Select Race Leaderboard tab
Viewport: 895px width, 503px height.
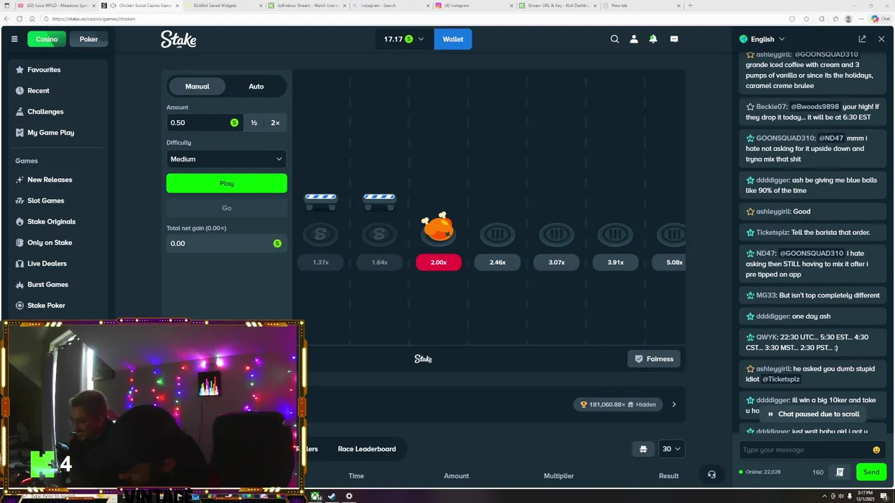(x=367, y=449)
